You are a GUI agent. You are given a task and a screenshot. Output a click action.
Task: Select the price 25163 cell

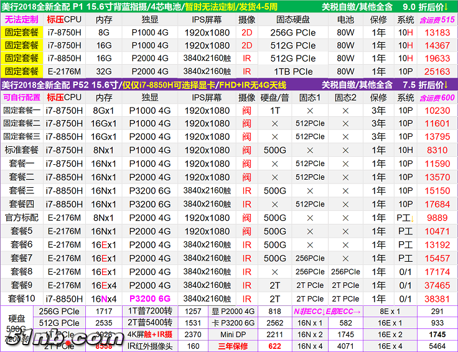coord(437,72)
